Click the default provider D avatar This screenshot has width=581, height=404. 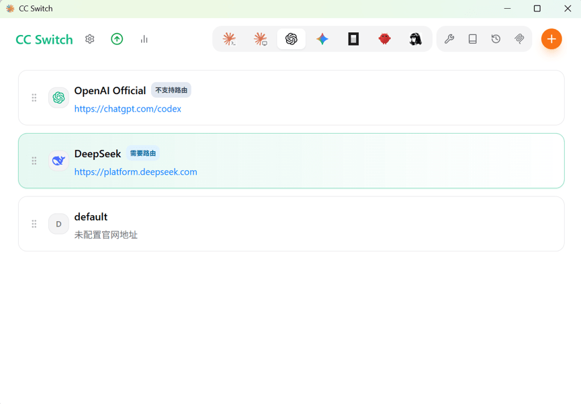pos(58,224)
